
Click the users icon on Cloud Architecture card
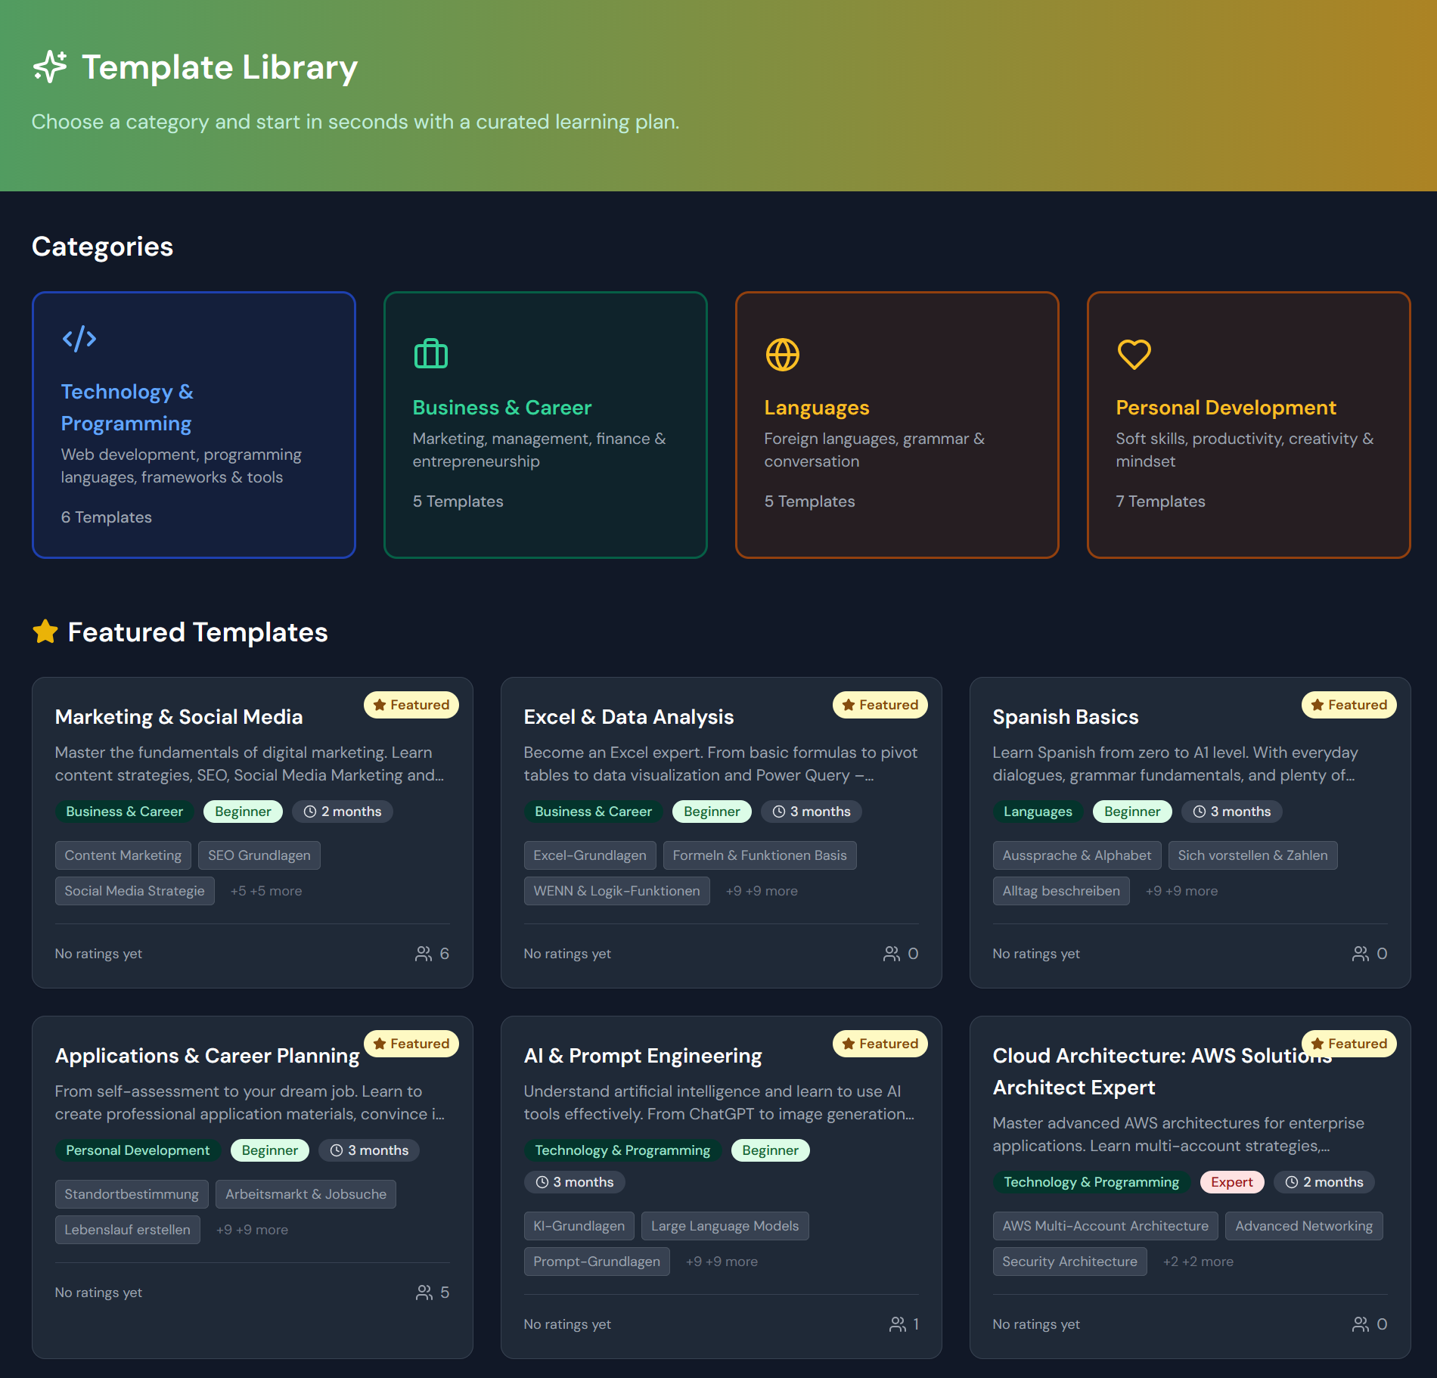[1361, 1324]
